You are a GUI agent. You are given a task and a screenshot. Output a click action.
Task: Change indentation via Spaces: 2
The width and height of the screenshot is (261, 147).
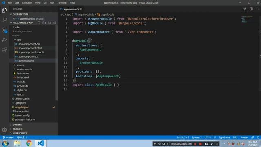[x=197, y=138]
